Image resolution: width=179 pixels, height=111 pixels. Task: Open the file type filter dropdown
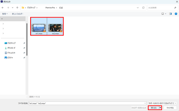click(x=162, y=103)
